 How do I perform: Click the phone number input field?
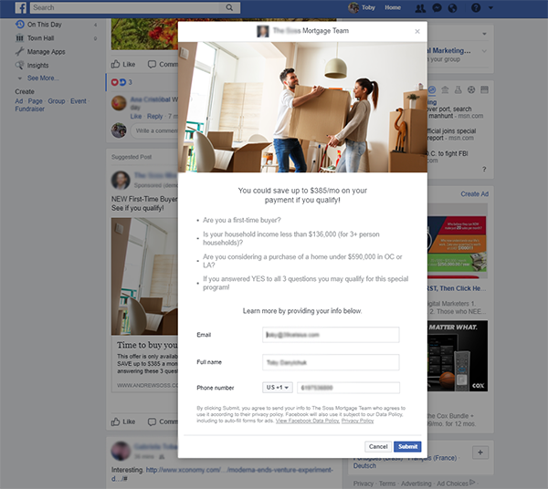click(349, 388)
